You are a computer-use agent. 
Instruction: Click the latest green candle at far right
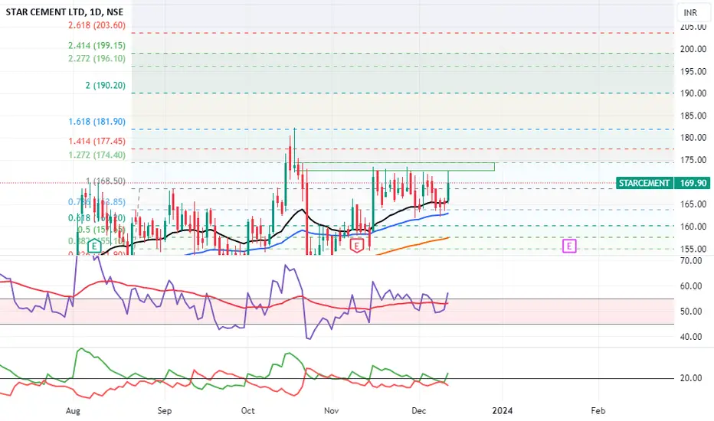(x=448, y=191)
